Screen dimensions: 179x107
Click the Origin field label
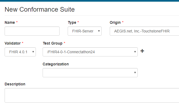pyautogui.click(x=115, y=22)
